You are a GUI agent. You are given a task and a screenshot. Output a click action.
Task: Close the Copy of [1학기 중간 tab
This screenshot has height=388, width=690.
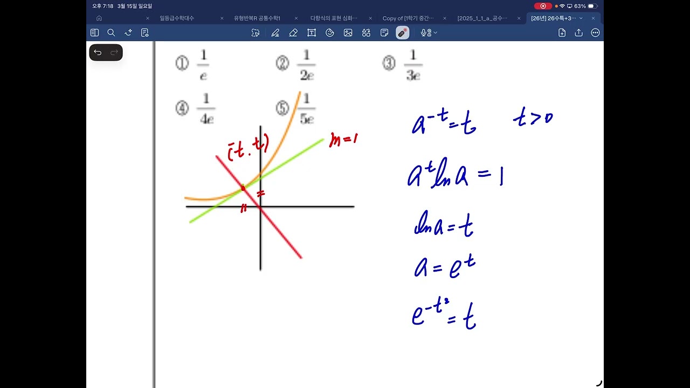coord(445,18)
